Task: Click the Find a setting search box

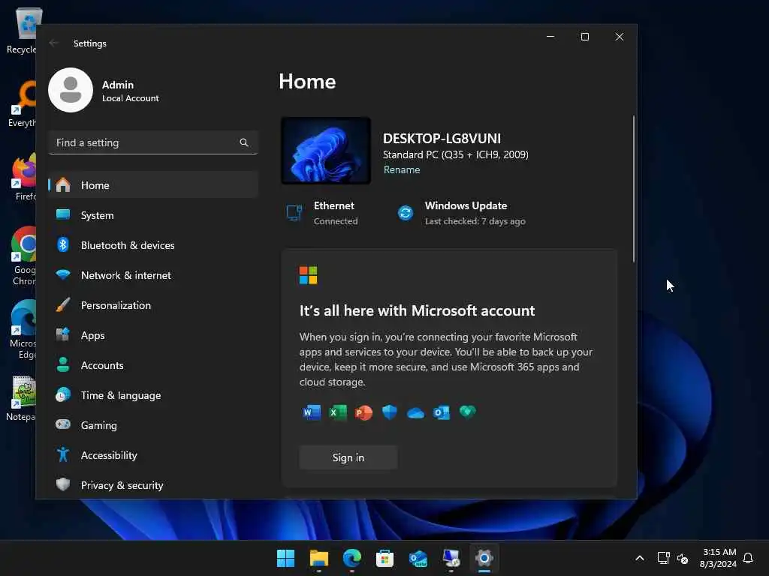Action: [x=153, y=142]
